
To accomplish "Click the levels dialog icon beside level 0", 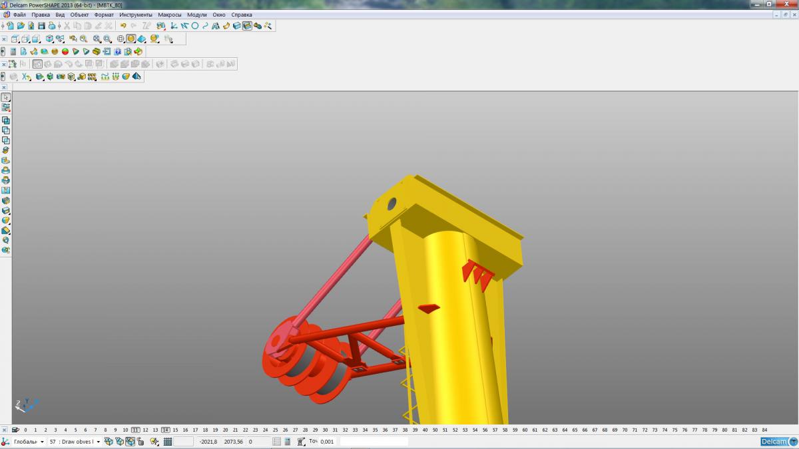I will pos(15,430).
